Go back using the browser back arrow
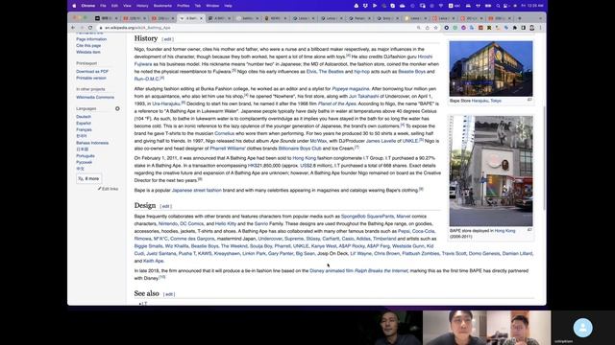This screenshot has height=345, width=615. coord(73,28)
